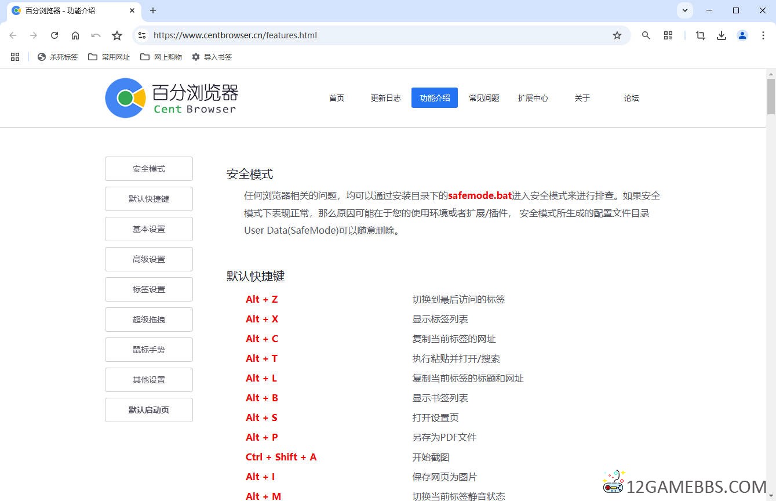Click the 安全模式 sidebar button
776x501 pixels.
coord(149,169)
